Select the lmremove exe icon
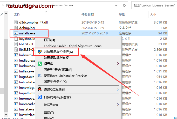This screenshot has width=177, height=119. [x=16, y=98]
